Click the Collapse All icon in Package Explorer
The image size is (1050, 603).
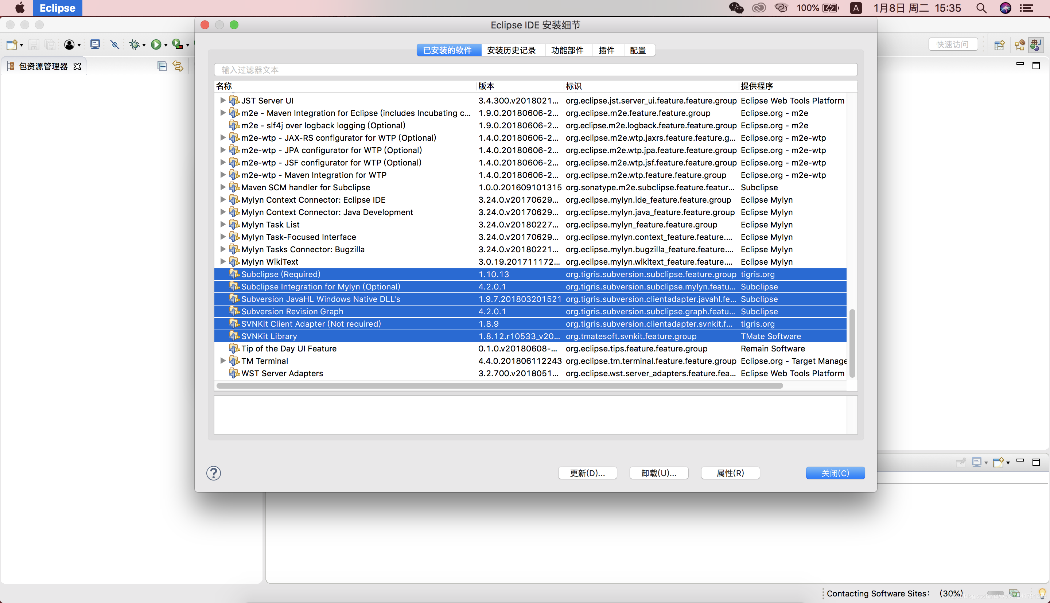[x=162, y=66]
